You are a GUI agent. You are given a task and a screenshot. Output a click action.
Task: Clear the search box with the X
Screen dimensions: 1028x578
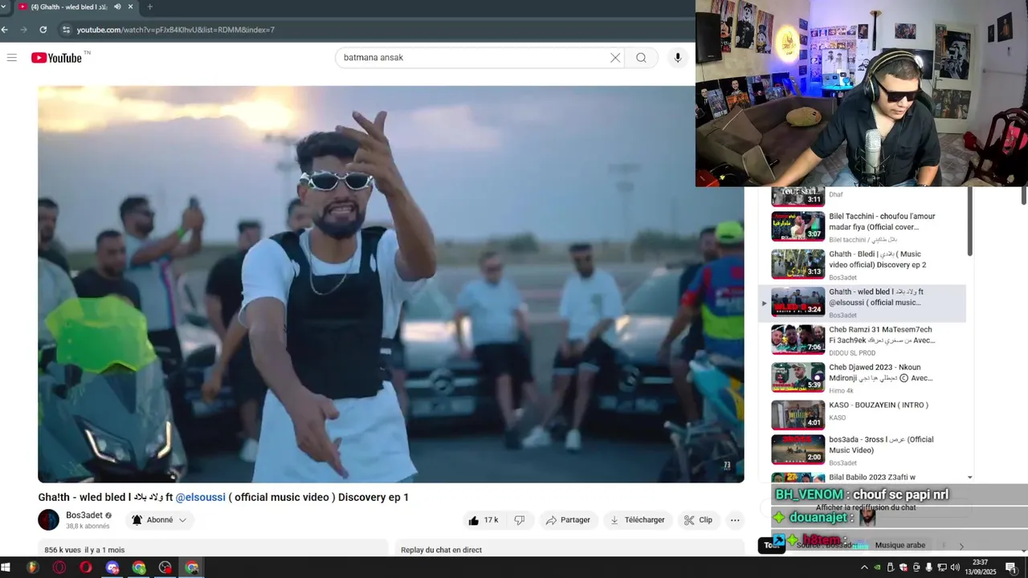pos(615,58)
